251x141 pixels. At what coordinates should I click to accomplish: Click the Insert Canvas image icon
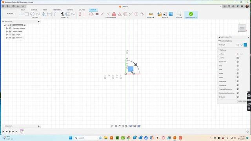[171, 14]
